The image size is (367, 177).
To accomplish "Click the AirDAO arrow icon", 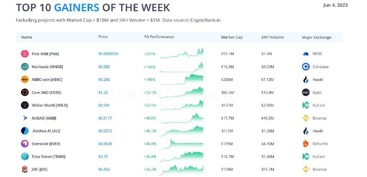I will [x=25, y=118].
